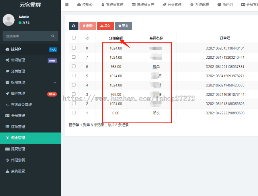Check the checkbox for row Id 6
The height and width of the screenshot is (196, 258).
coord(74,66)
